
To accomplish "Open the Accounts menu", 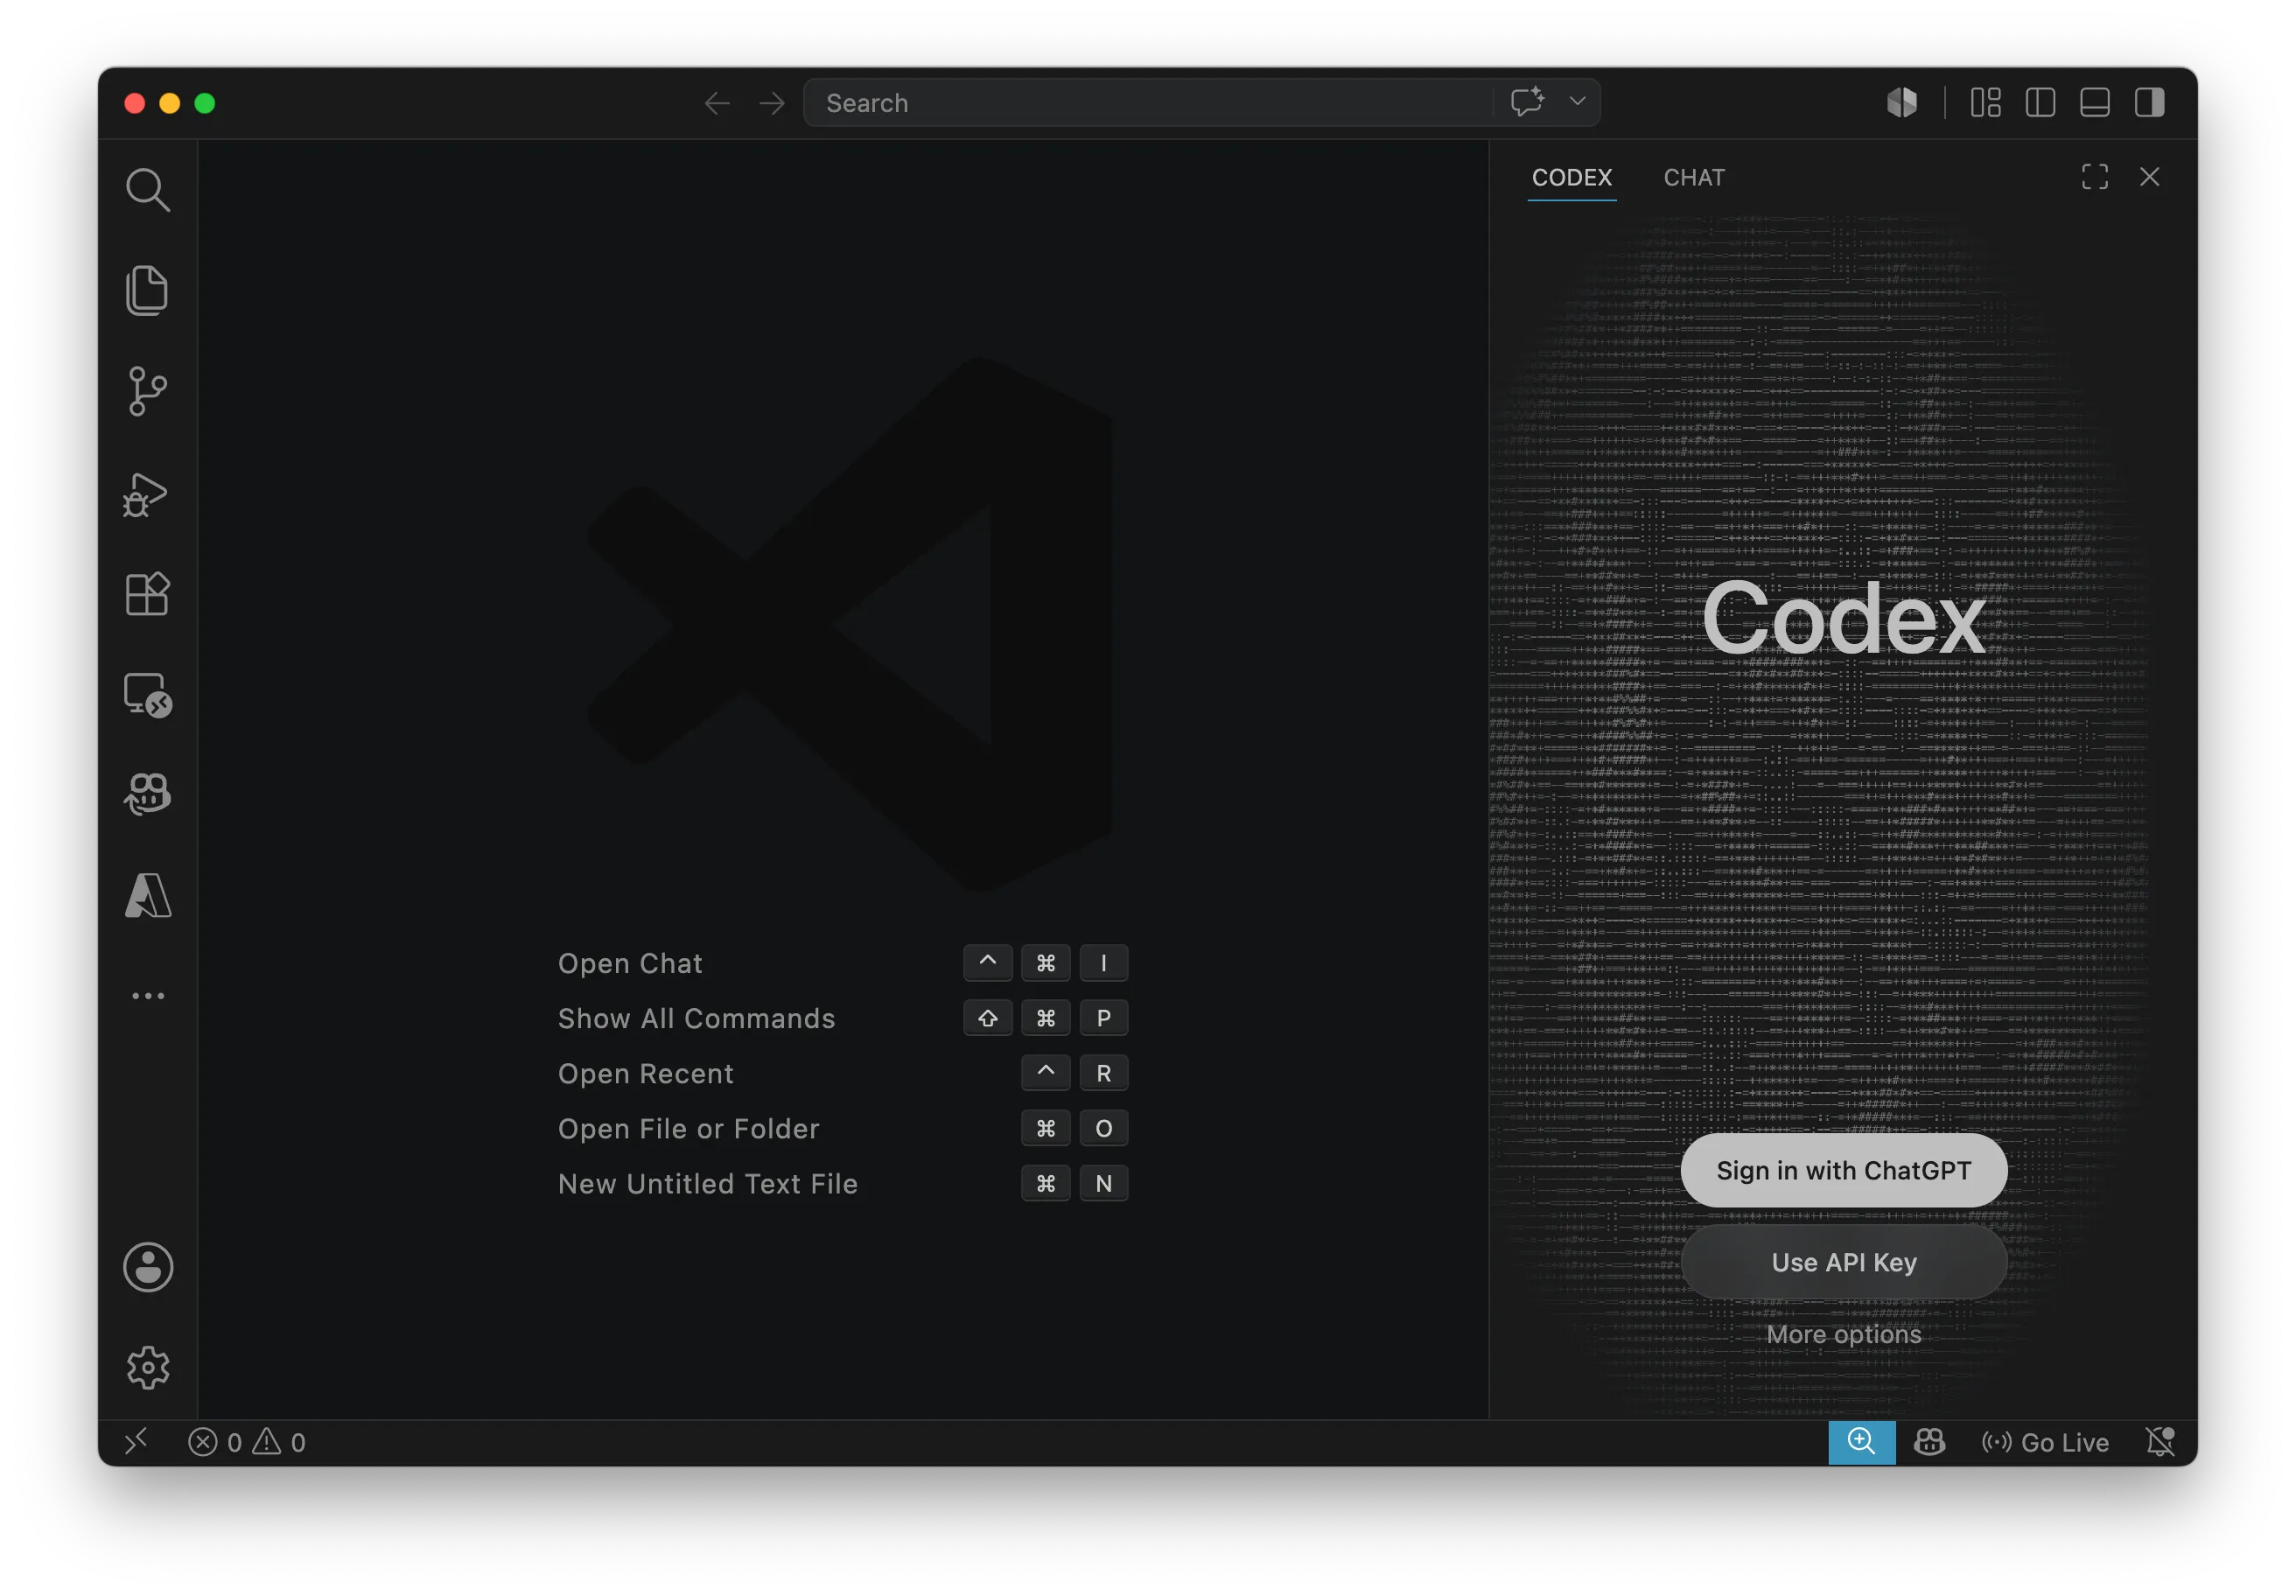I will (x=148, y=1267).
